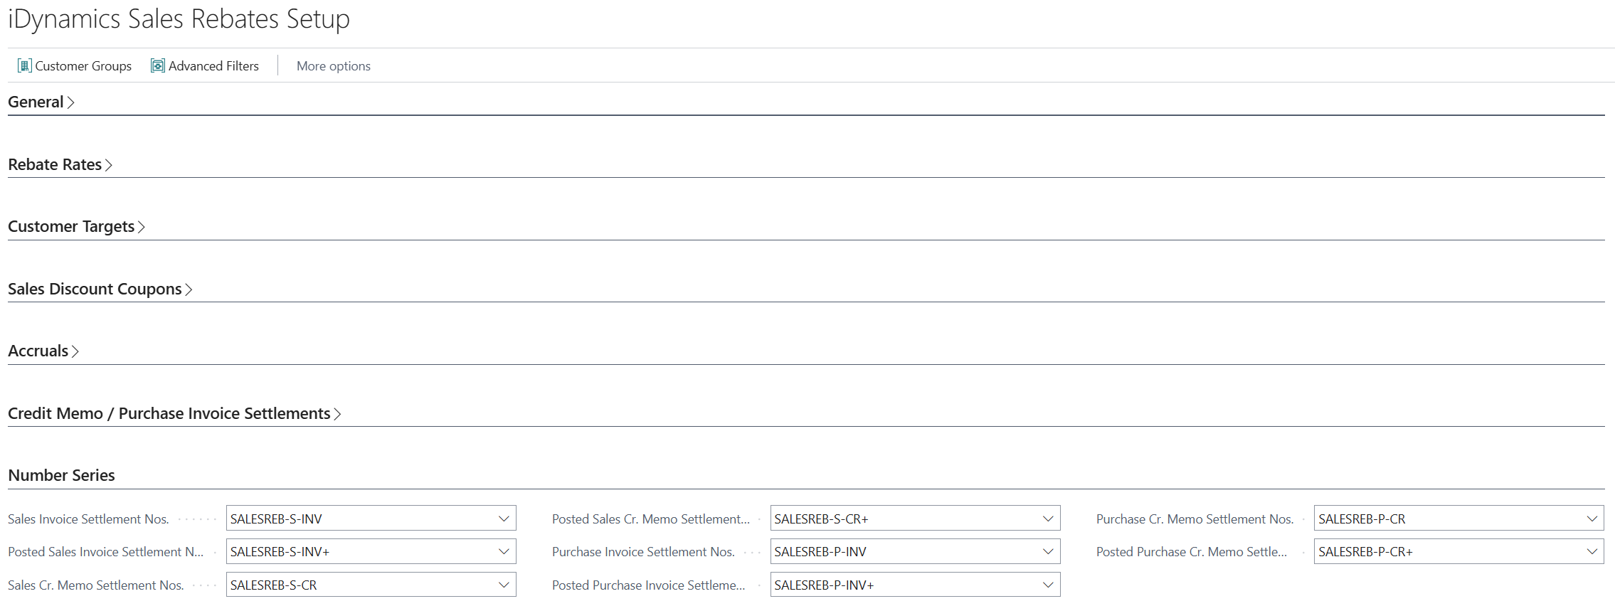The image size is (1615, 611).
Task: Collapse the Number Series section header
Action: coord(61,476)
